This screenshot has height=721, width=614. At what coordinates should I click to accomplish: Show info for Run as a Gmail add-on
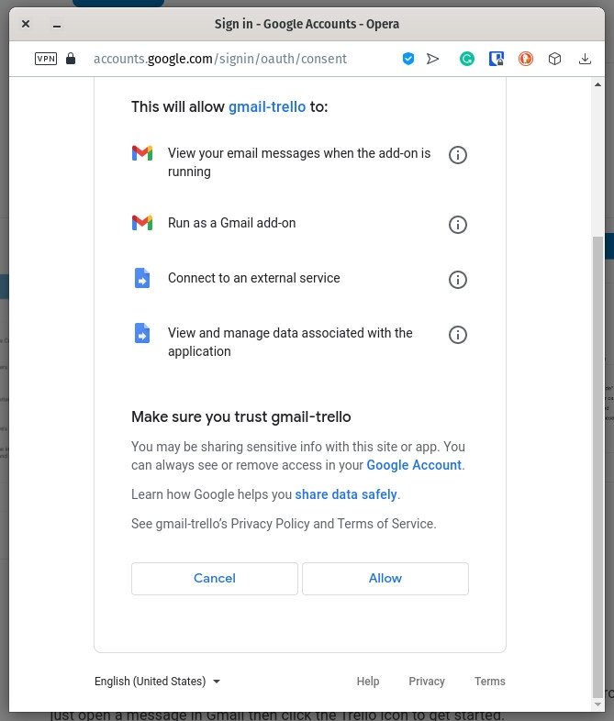458,225
